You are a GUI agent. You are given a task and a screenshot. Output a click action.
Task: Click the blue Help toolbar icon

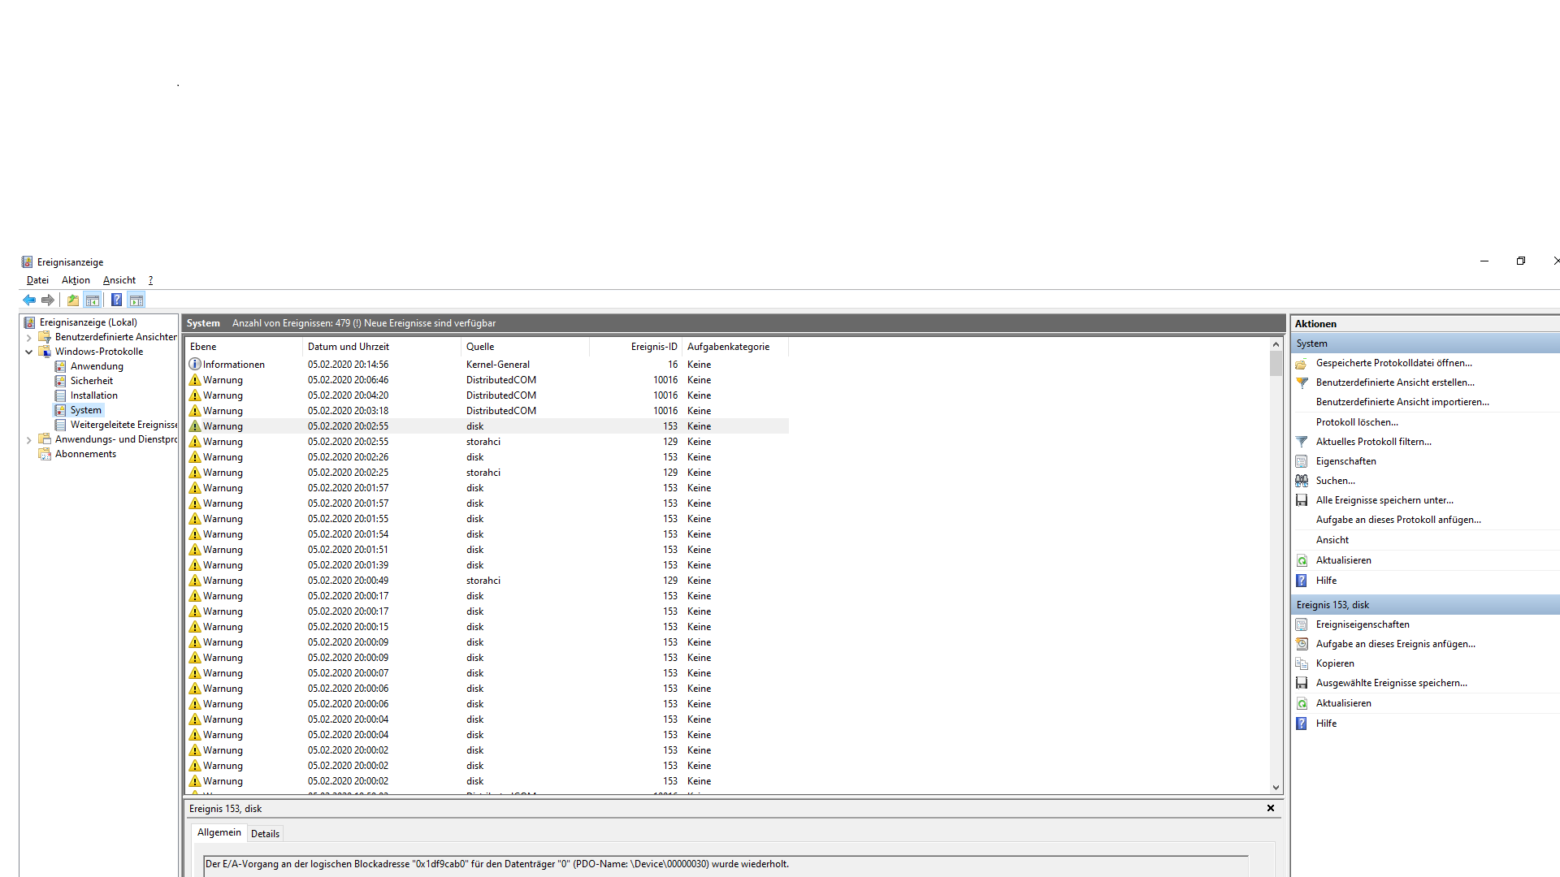pyautogui.click(x=116, y=300)
